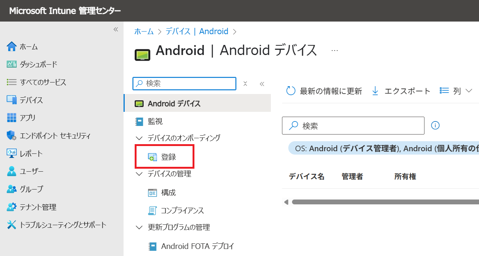
Task: Click 最新の情報に更新 refresh icon
Action: point(291,91)
